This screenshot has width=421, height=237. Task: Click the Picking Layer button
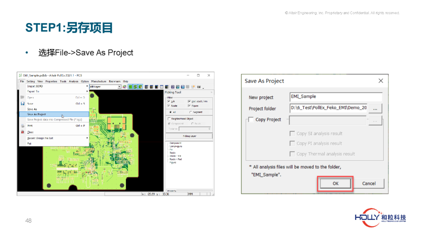tap(189, 136)
